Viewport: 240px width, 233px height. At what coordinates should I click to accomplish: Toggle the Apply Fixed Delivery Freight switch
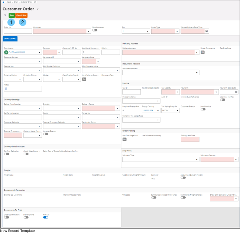pos(183,177)
